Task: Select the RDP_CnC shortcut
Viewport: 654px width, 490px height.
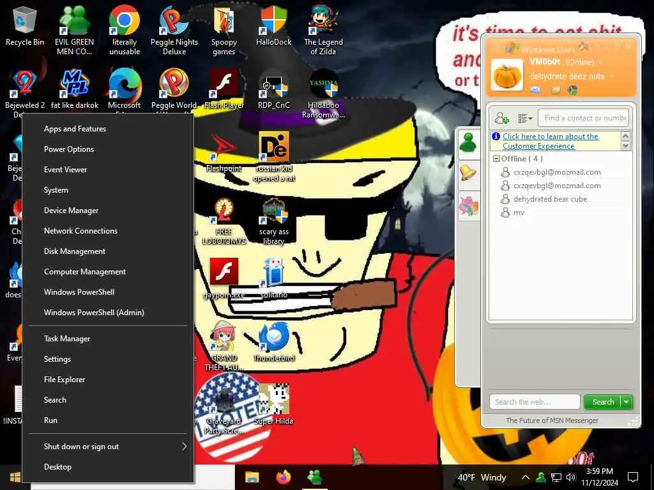Action: 273,89
